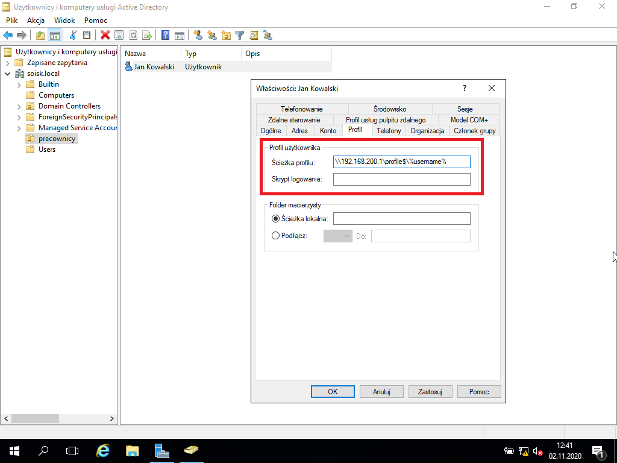
Task: Click the Zastosuj button
Action: [x=430, y=392]
